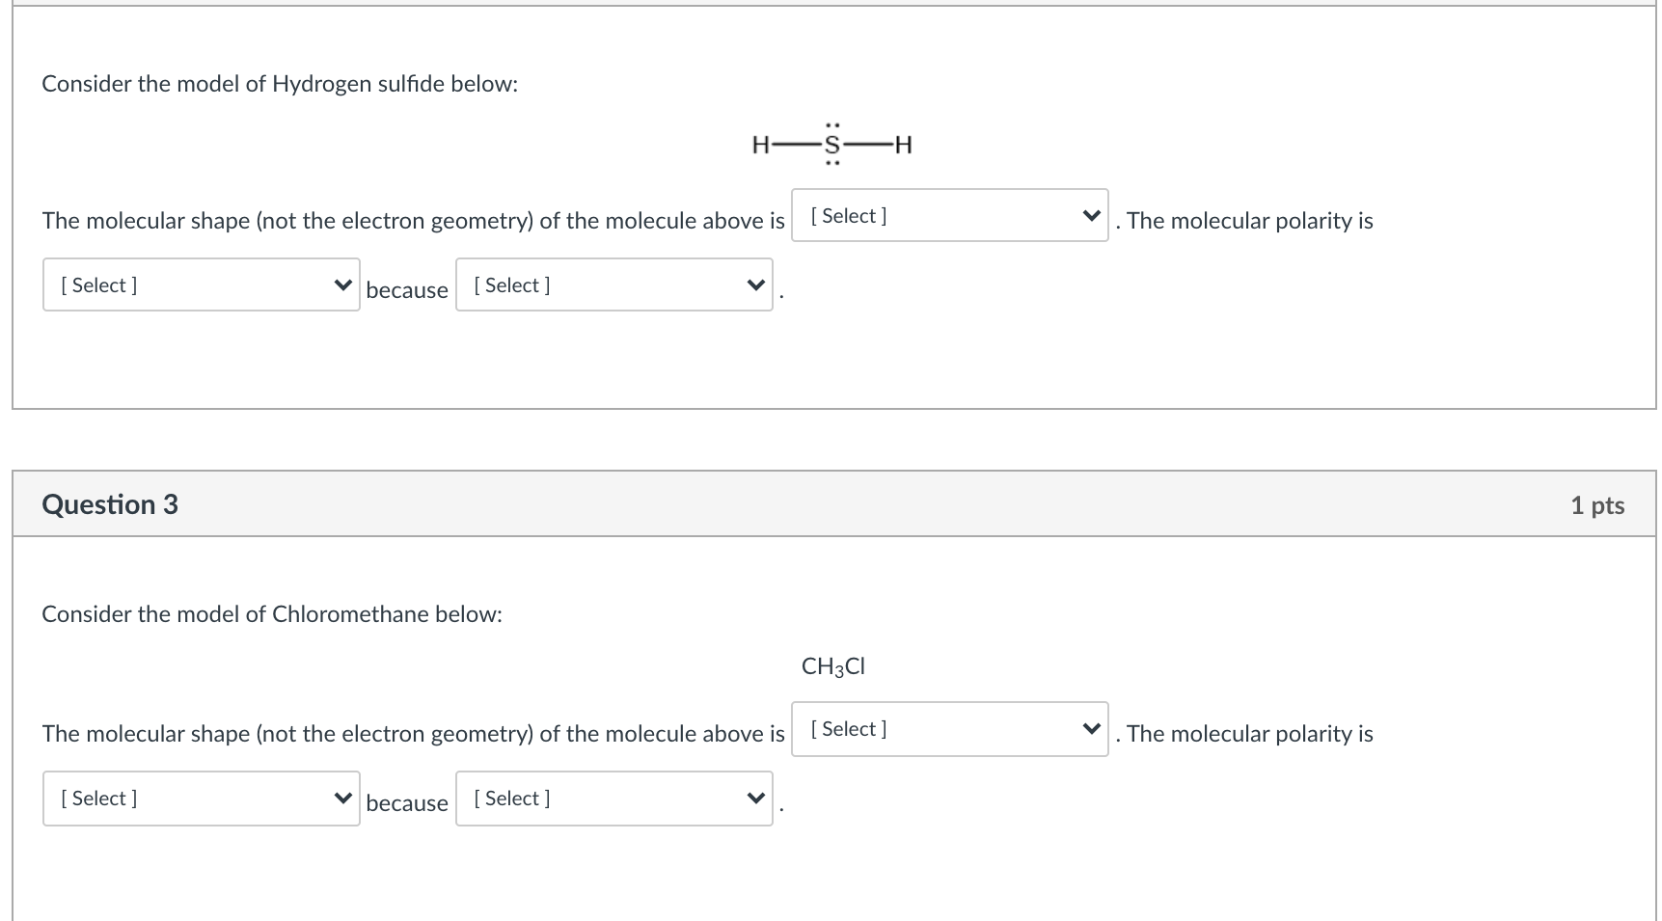Click the sulfur atom in the Lewis structure
Screen dimensions: 1662x921
[832, 146]
